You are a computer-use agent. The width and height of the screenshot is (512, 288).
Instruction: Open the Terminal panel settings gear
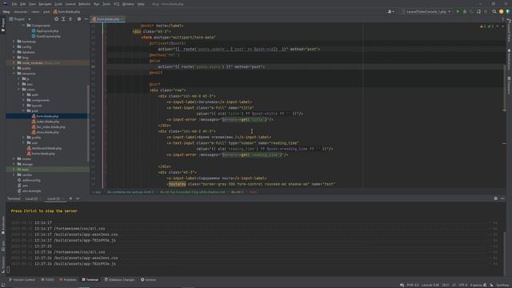(496, 198)
